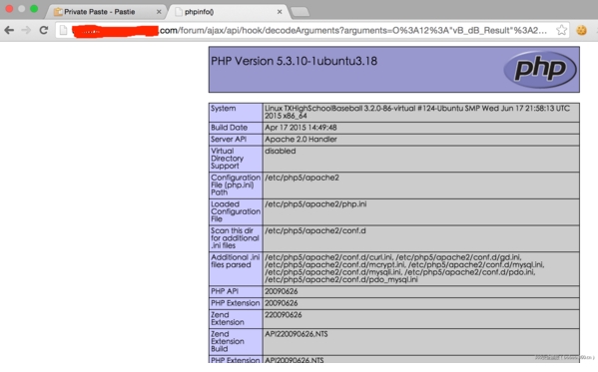This screenshot has width=598, height=372.
Task: Click the PHP API label
Action: [225, 291]
